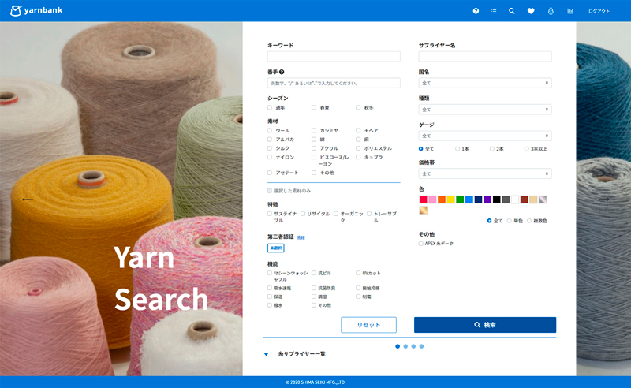Image resolution: width=631 pixels, height=388 pixels.
Task: Select the 複数色 color radio button
Action: click(529, 221)
